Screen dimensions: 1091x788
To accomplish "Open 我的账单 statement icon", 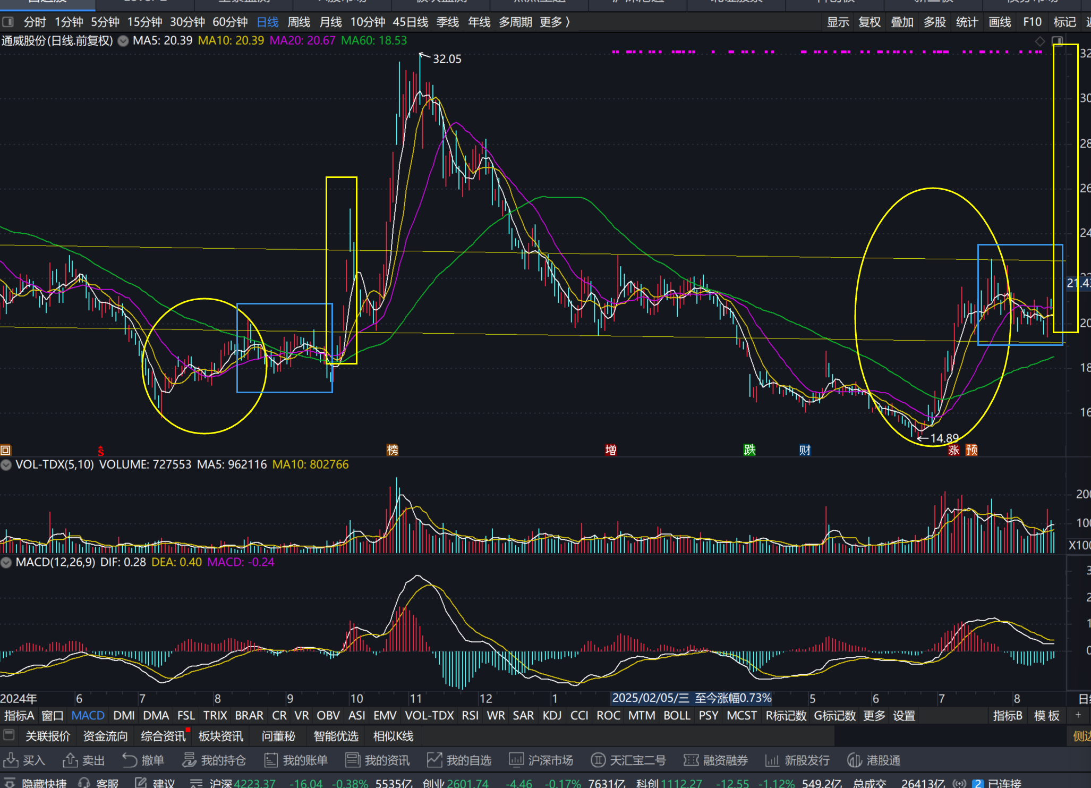I will (271, 760).
